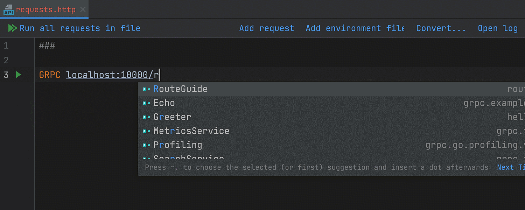Click the service icon beside RouteGuide
This screenshot has height=210, width=525.
click(146, 89)
